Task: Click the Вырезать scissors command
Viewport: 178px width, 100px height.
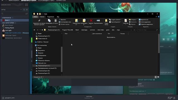Action: [62, 20]
